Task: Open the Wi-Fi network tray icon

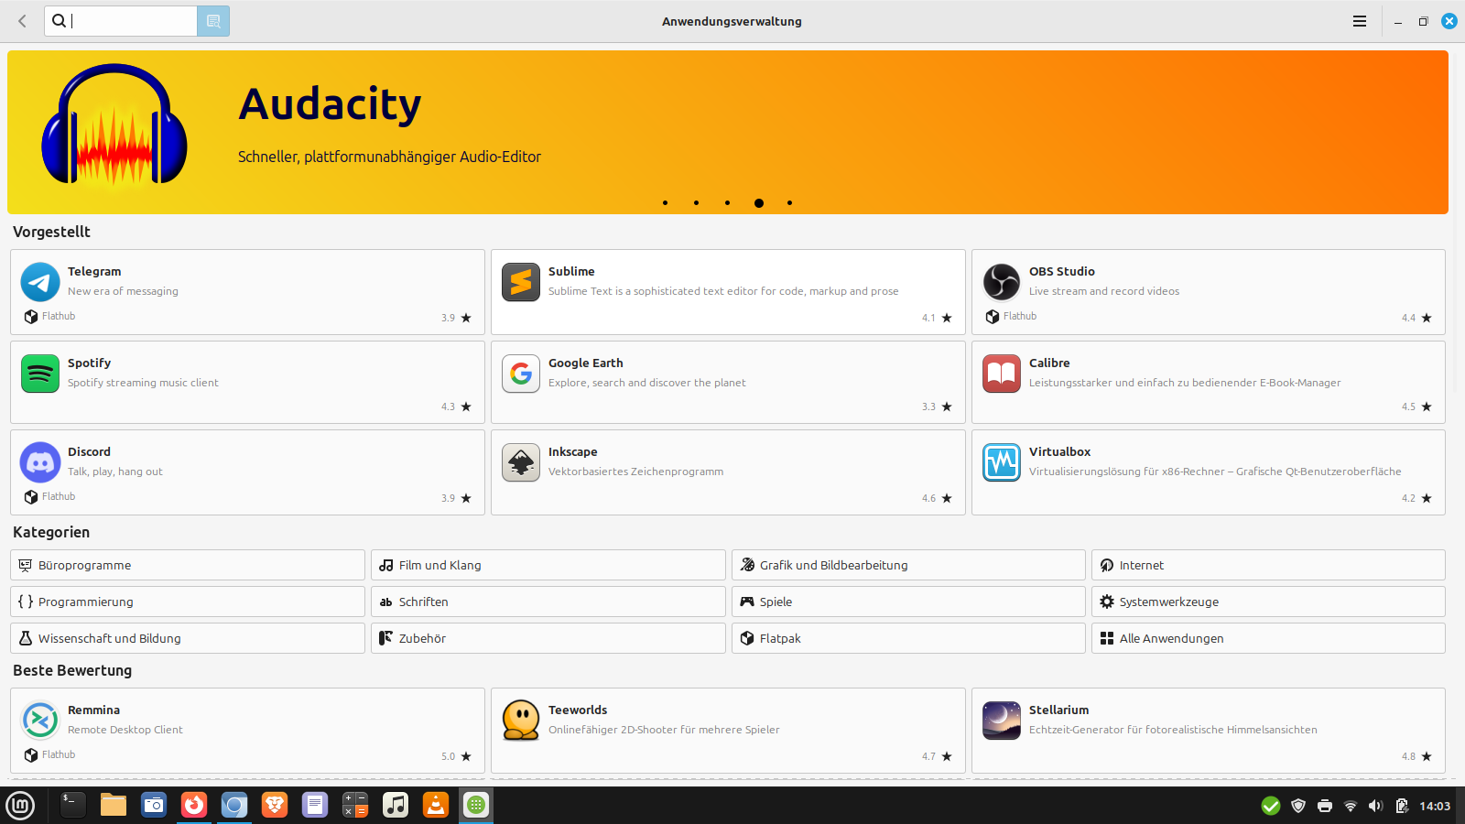Action: click(x=1350, y=806)
